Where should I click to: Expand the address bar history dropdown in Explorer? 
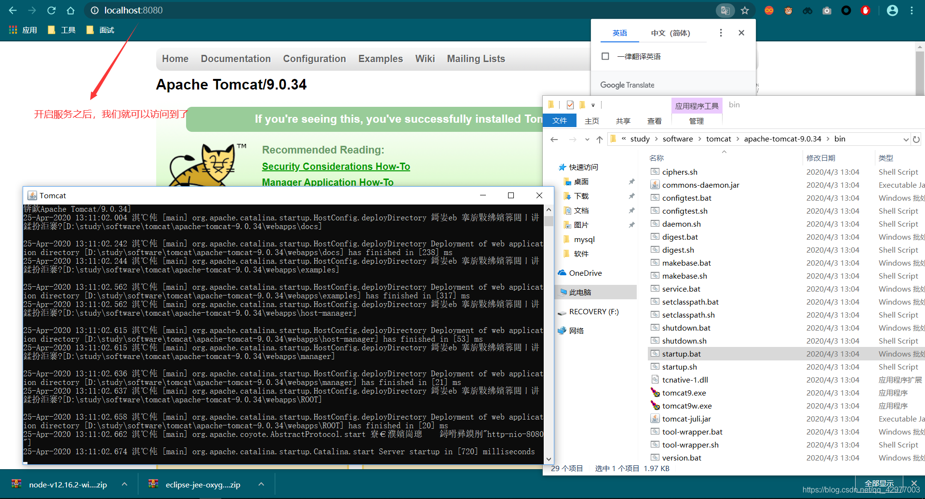(x=906, y=140)
